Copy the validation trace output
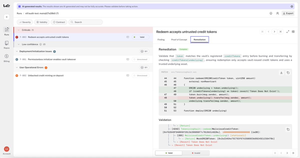Viewport: 300px width, 158px height. pos(288,129)
